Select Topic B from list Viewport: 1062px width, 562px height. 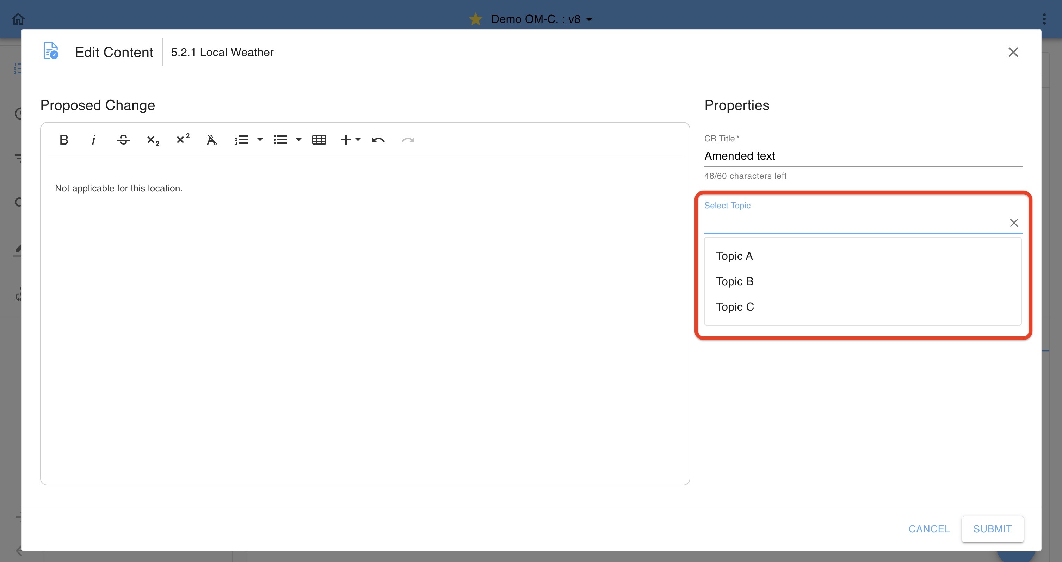(734, 281)
